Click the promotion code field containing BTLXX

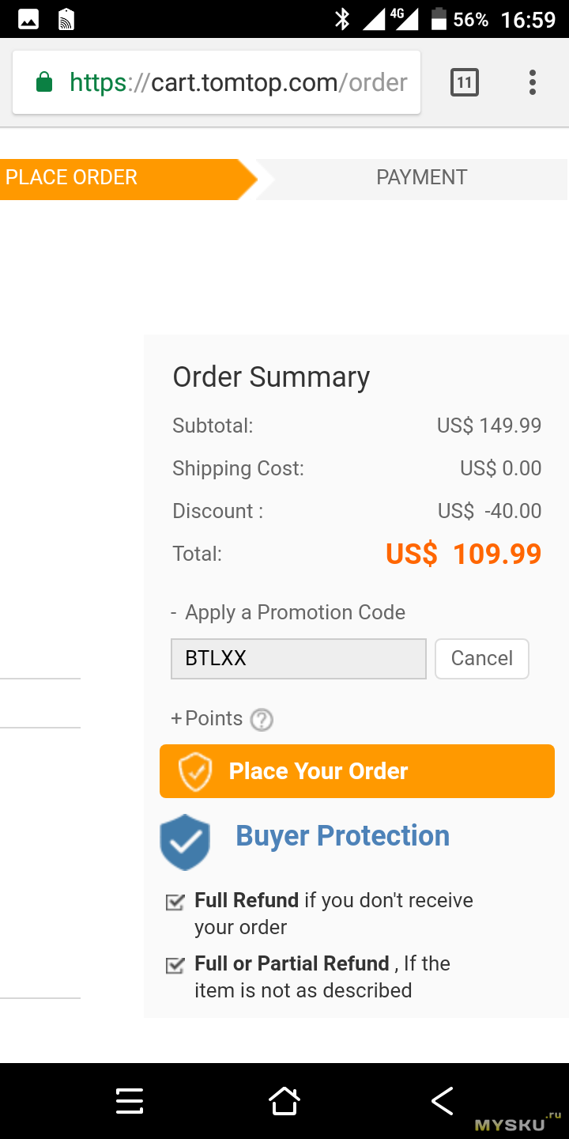[x=299, y=658]
